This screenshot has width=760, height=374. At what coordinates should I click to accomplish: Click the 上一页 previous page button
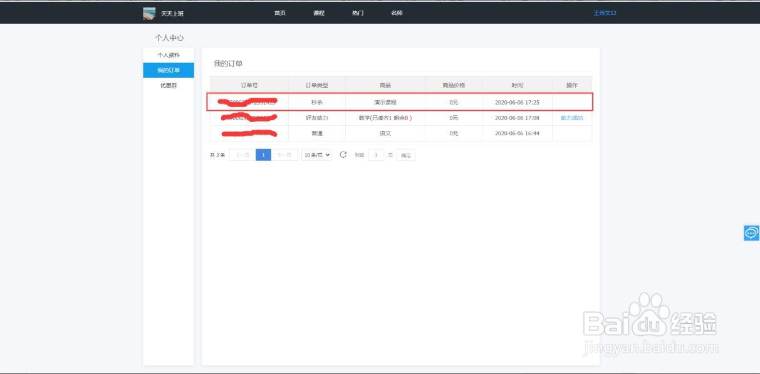pos(242,155)
